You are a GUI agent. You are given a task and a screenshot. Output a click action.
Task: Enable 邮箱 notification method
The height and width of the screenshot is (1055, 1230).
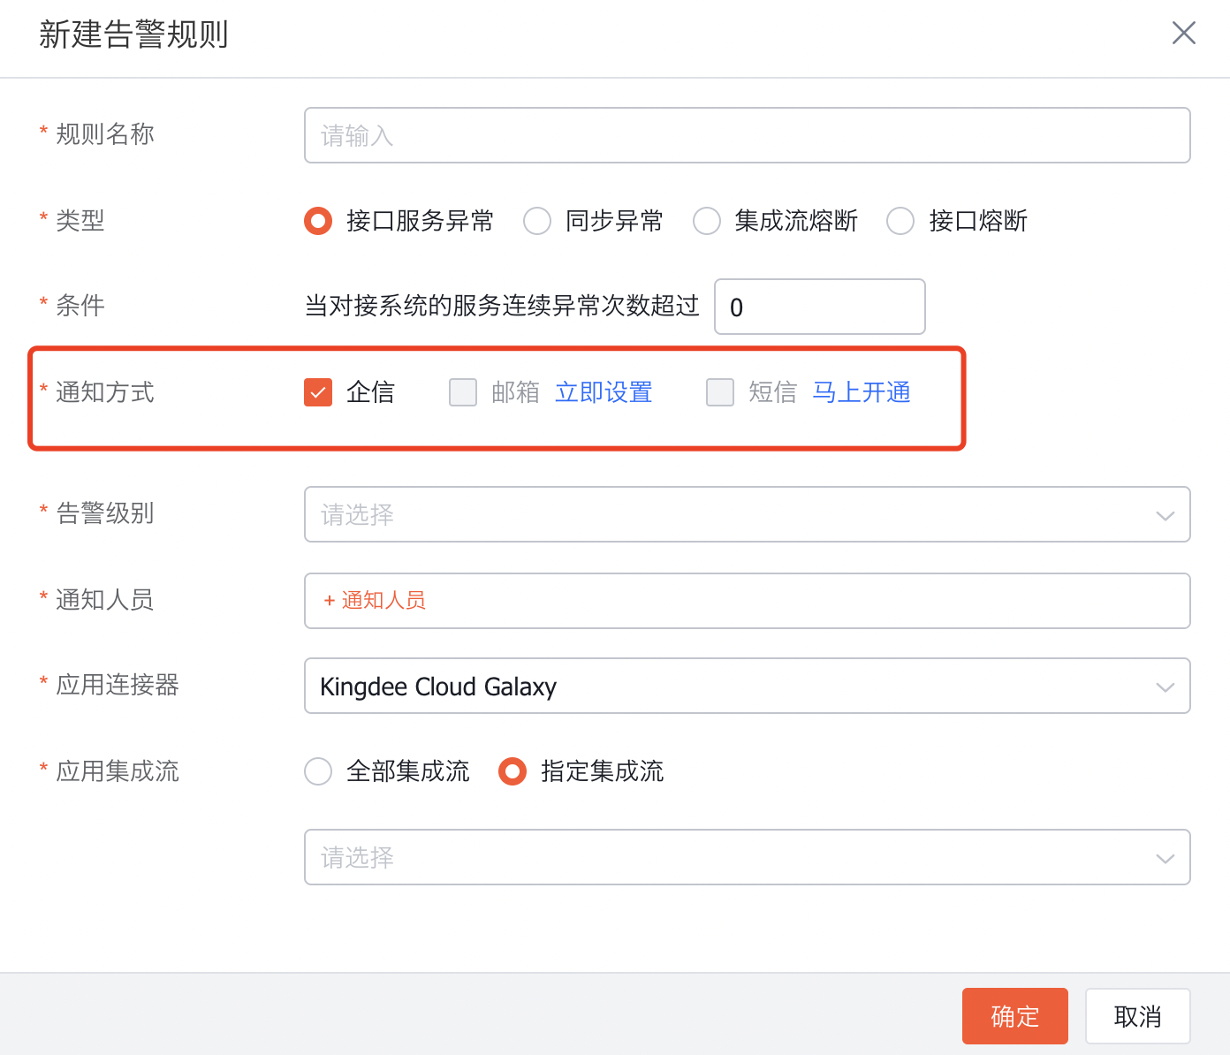pos(463,391)
